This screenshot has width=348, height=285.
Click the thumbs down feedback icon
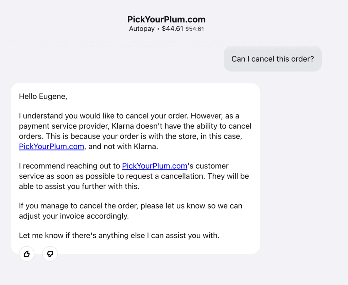[x=50, y=254]
